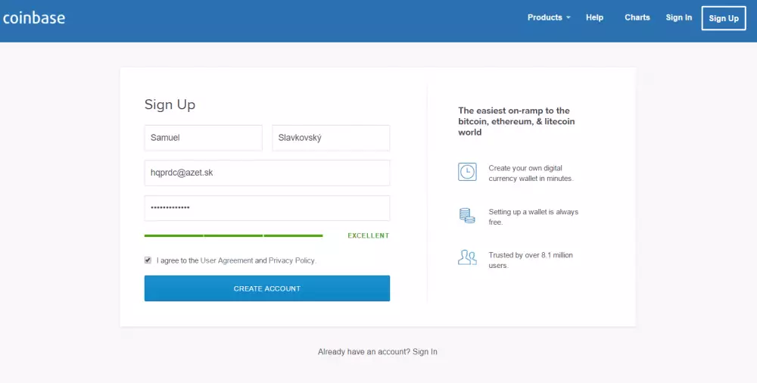
Task: Click the Sign Up heading text
Action: (x=170, y=104)
